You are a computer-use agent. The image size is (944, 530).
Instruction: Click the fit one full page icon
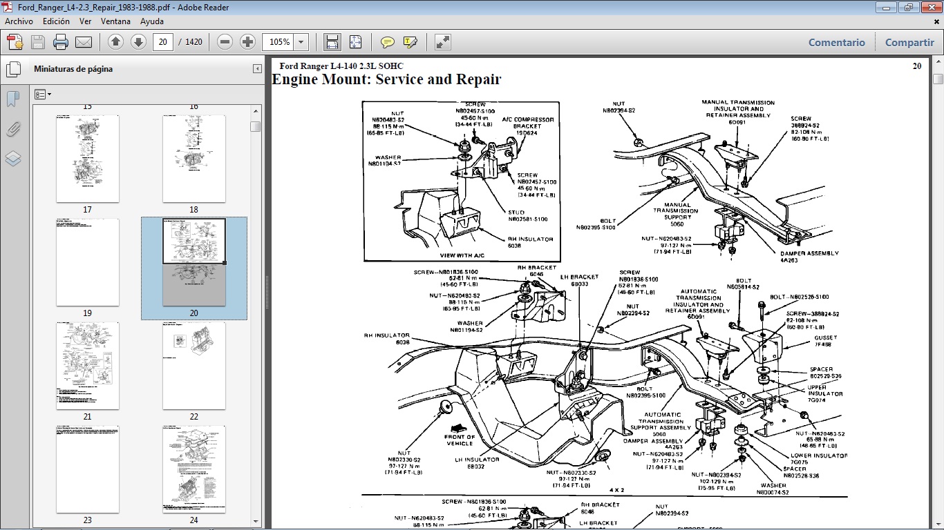(x=355, y=42)
